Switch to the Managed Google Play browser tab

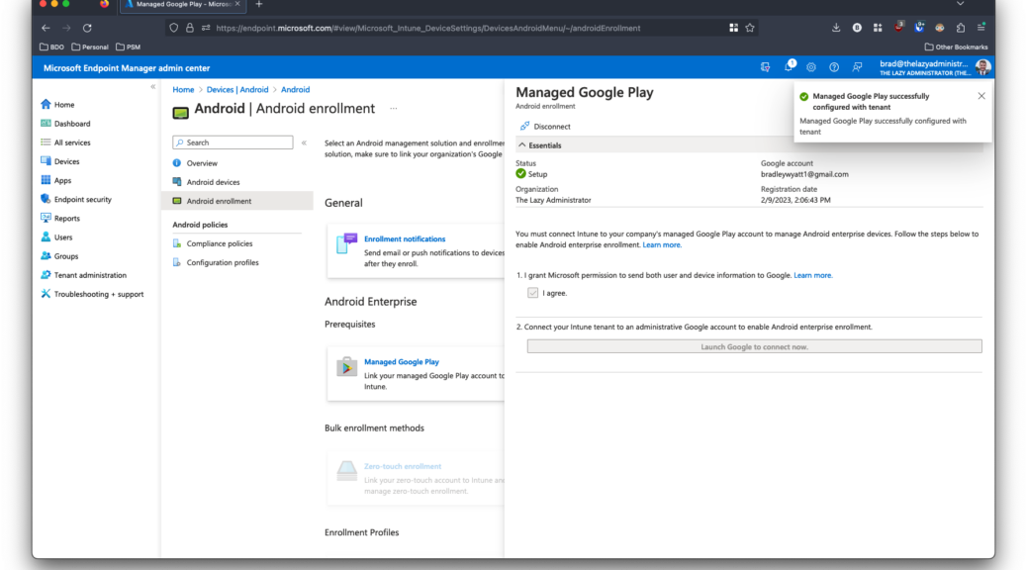182,5
